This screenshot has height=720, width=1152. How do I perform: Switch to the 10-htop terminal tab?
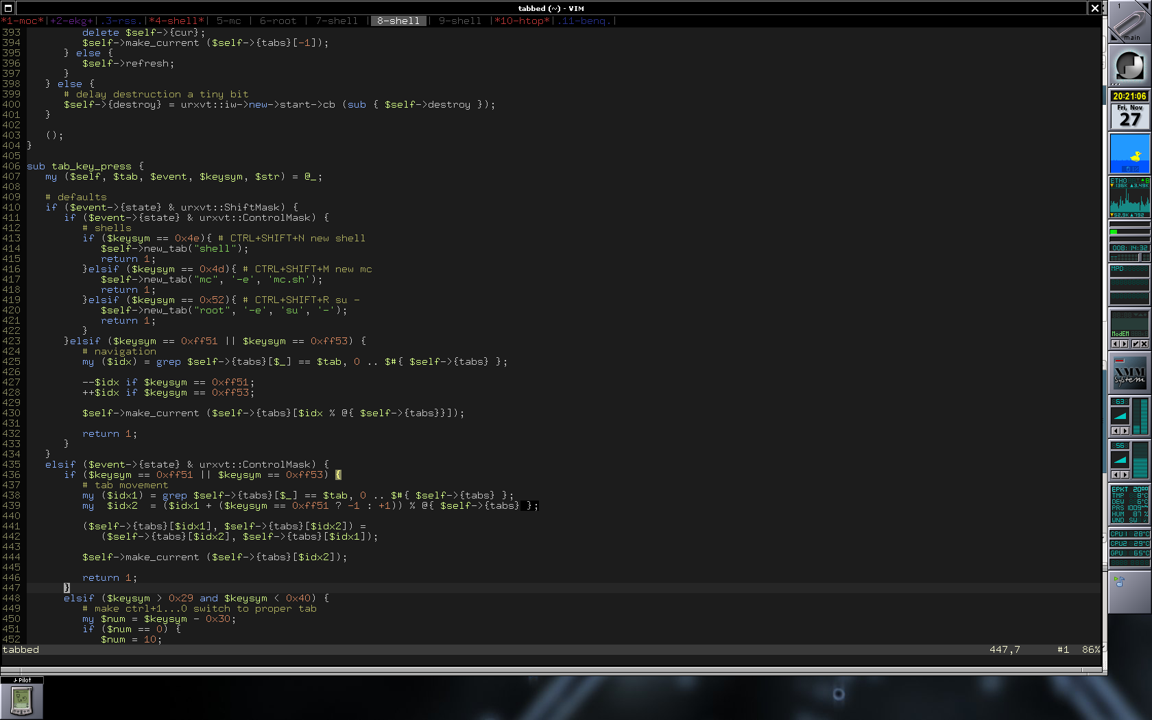pyautogui.click(x=522, y=21)
